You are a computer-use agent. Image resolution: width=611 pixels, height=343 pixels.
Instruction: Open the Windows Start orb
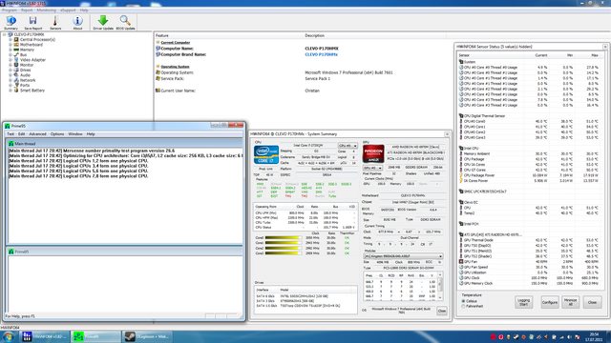9,336
